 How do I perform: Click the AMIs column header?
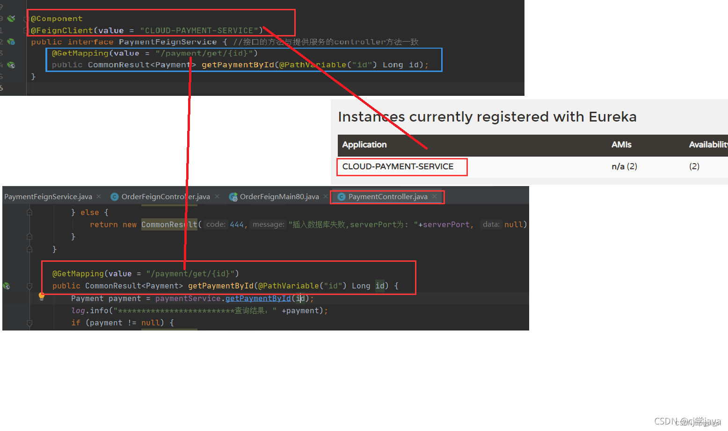[x=621, y=145]
